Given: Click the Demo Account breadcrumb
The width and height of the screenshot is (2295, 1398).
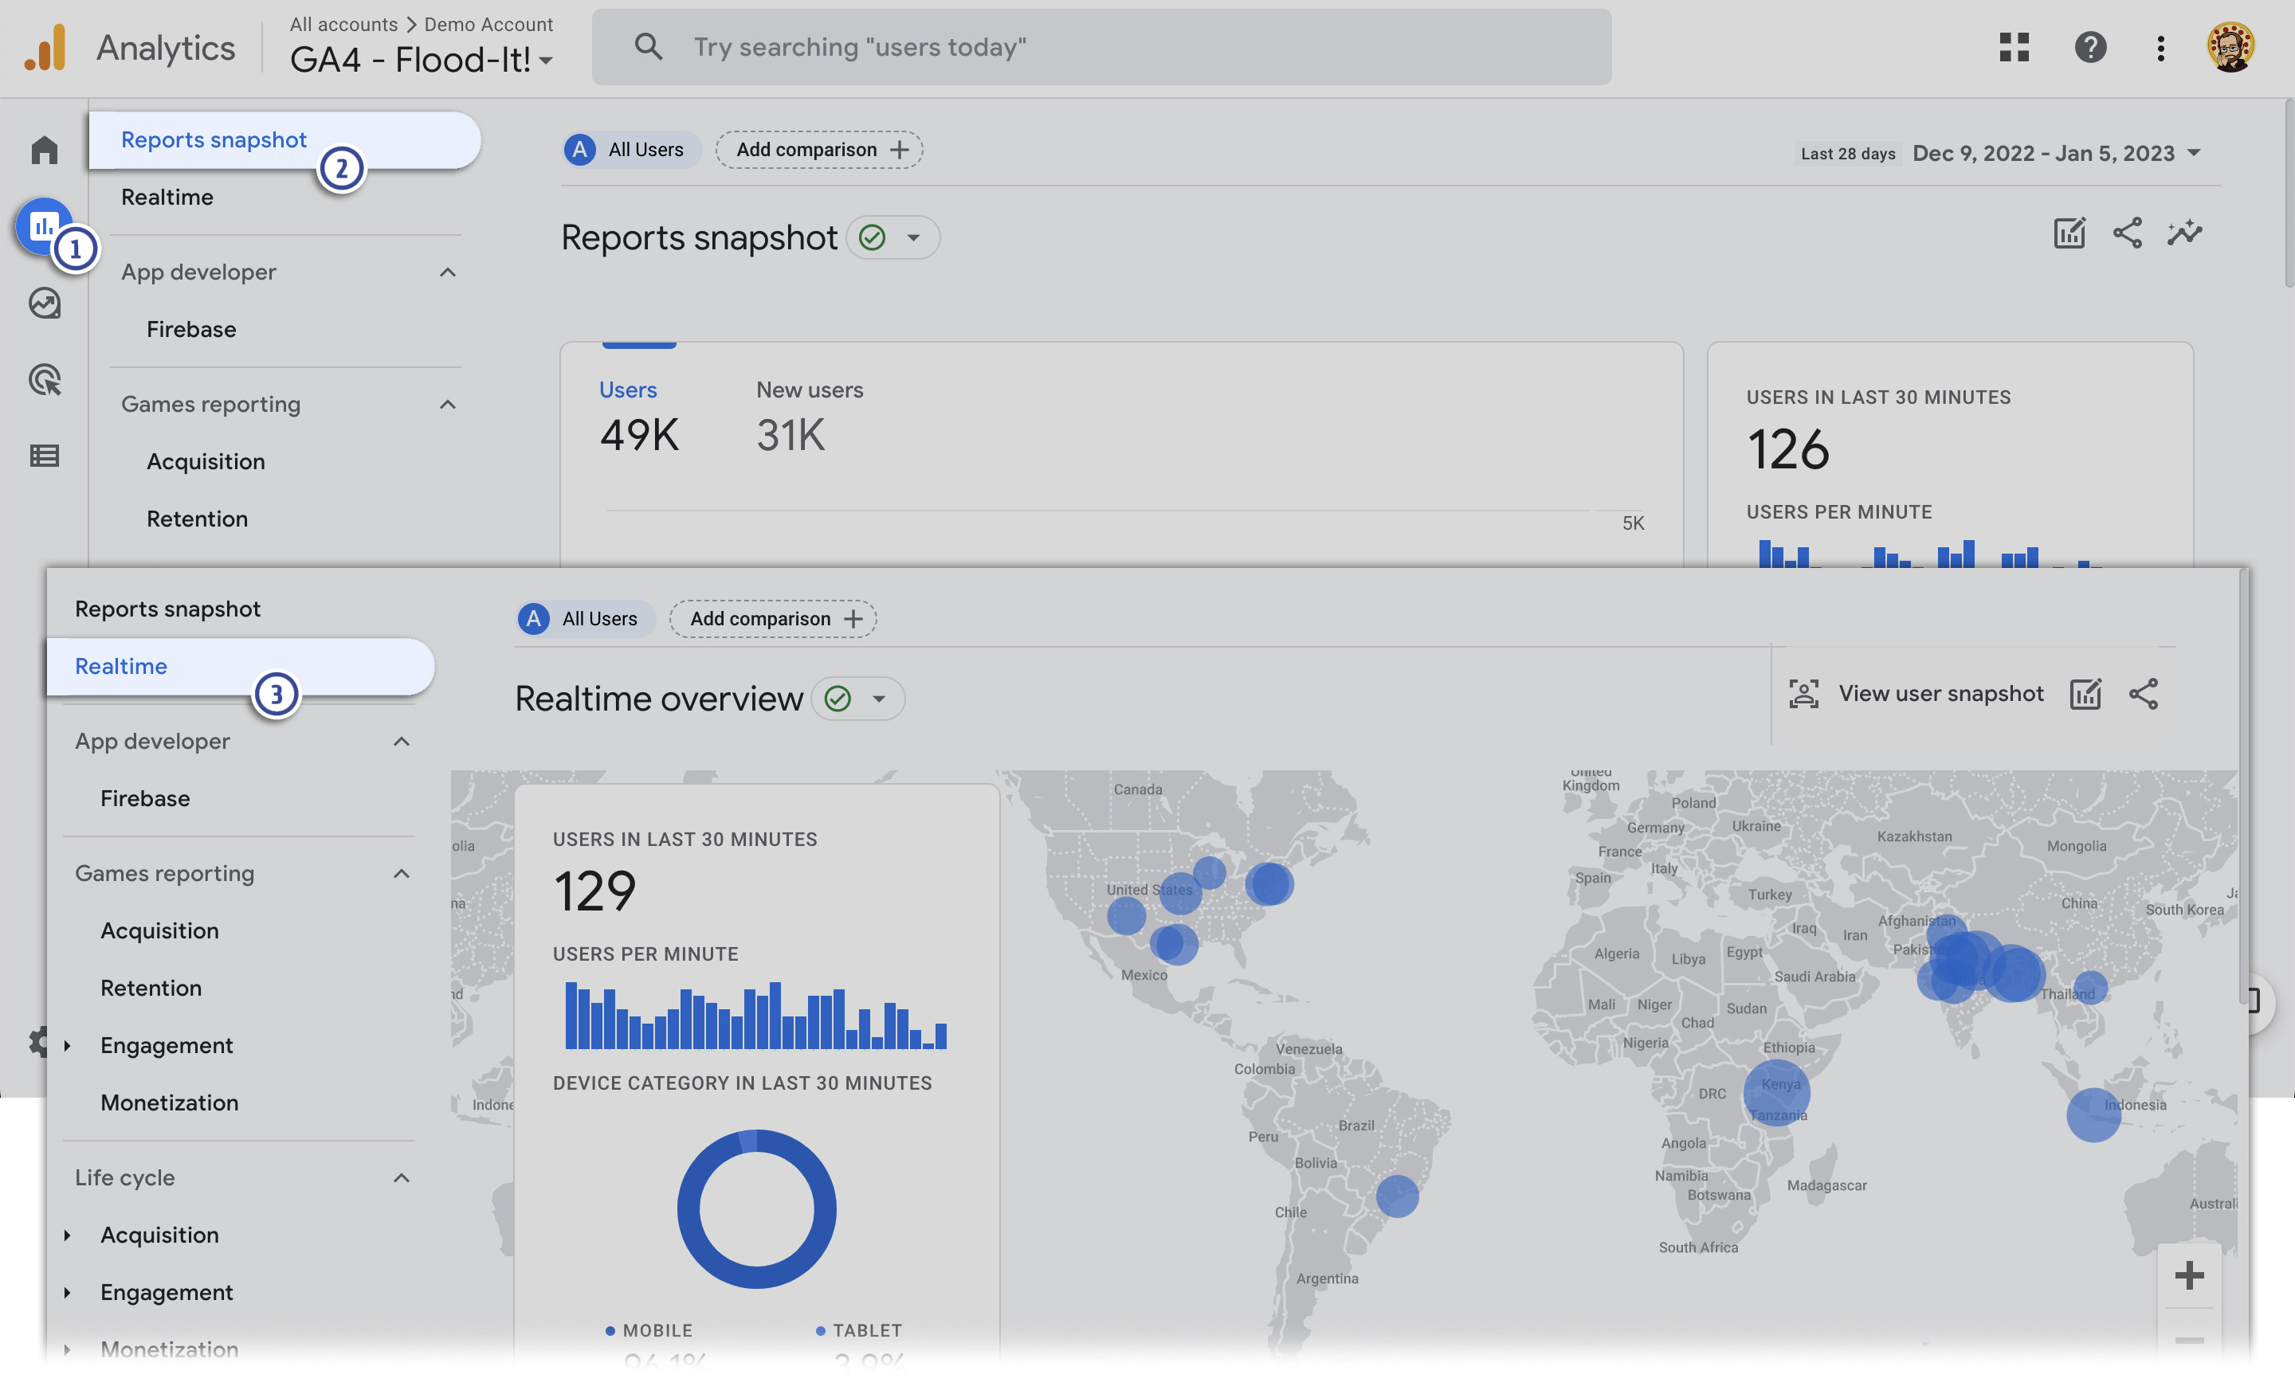Looking at the screenshot, I should point(488,24).
